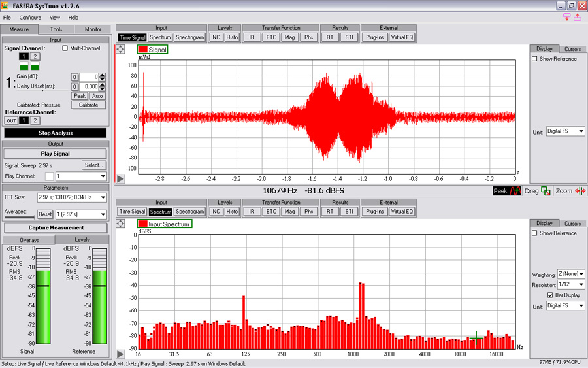Set reference channel to OUT
588x368 pixels.
[x=11, y=120]
